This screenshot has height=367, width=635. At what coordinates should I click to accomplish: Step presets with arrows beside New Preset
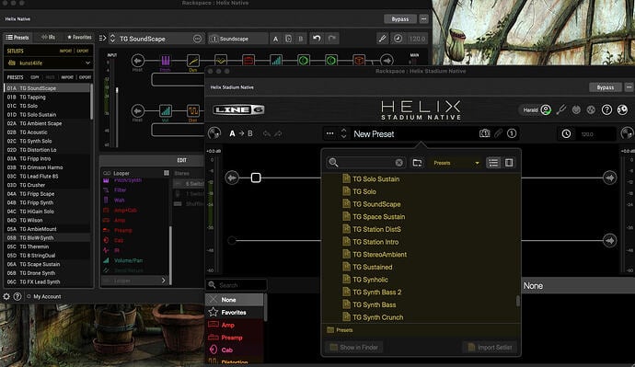(x=343, y=133)
